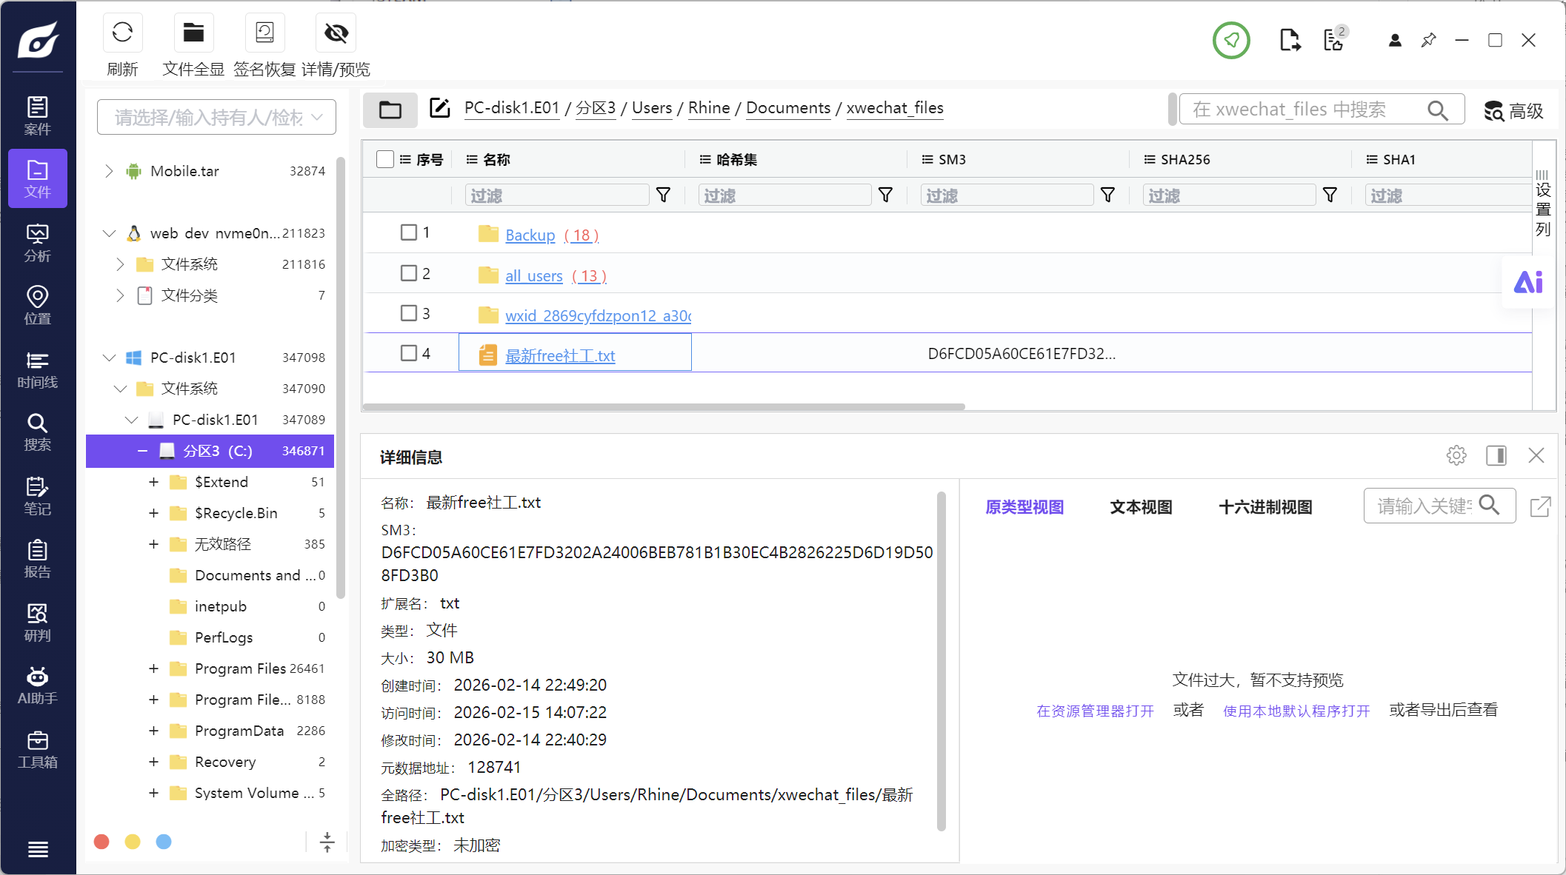
Task: Collapse the web dev nvme0n tree node
Action: tap(109, 233)
